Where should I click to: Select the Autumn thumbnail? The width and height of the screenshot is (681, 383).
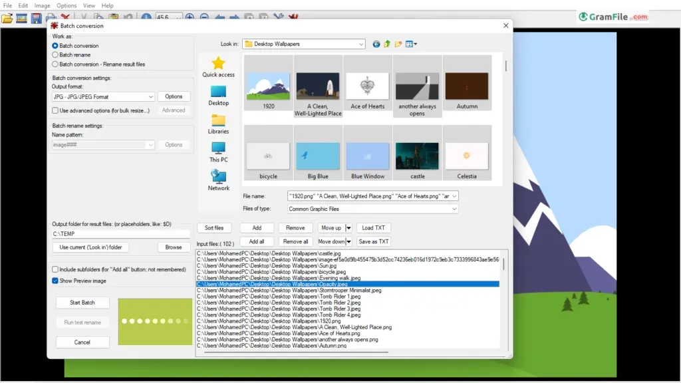(x=467, y=82)
